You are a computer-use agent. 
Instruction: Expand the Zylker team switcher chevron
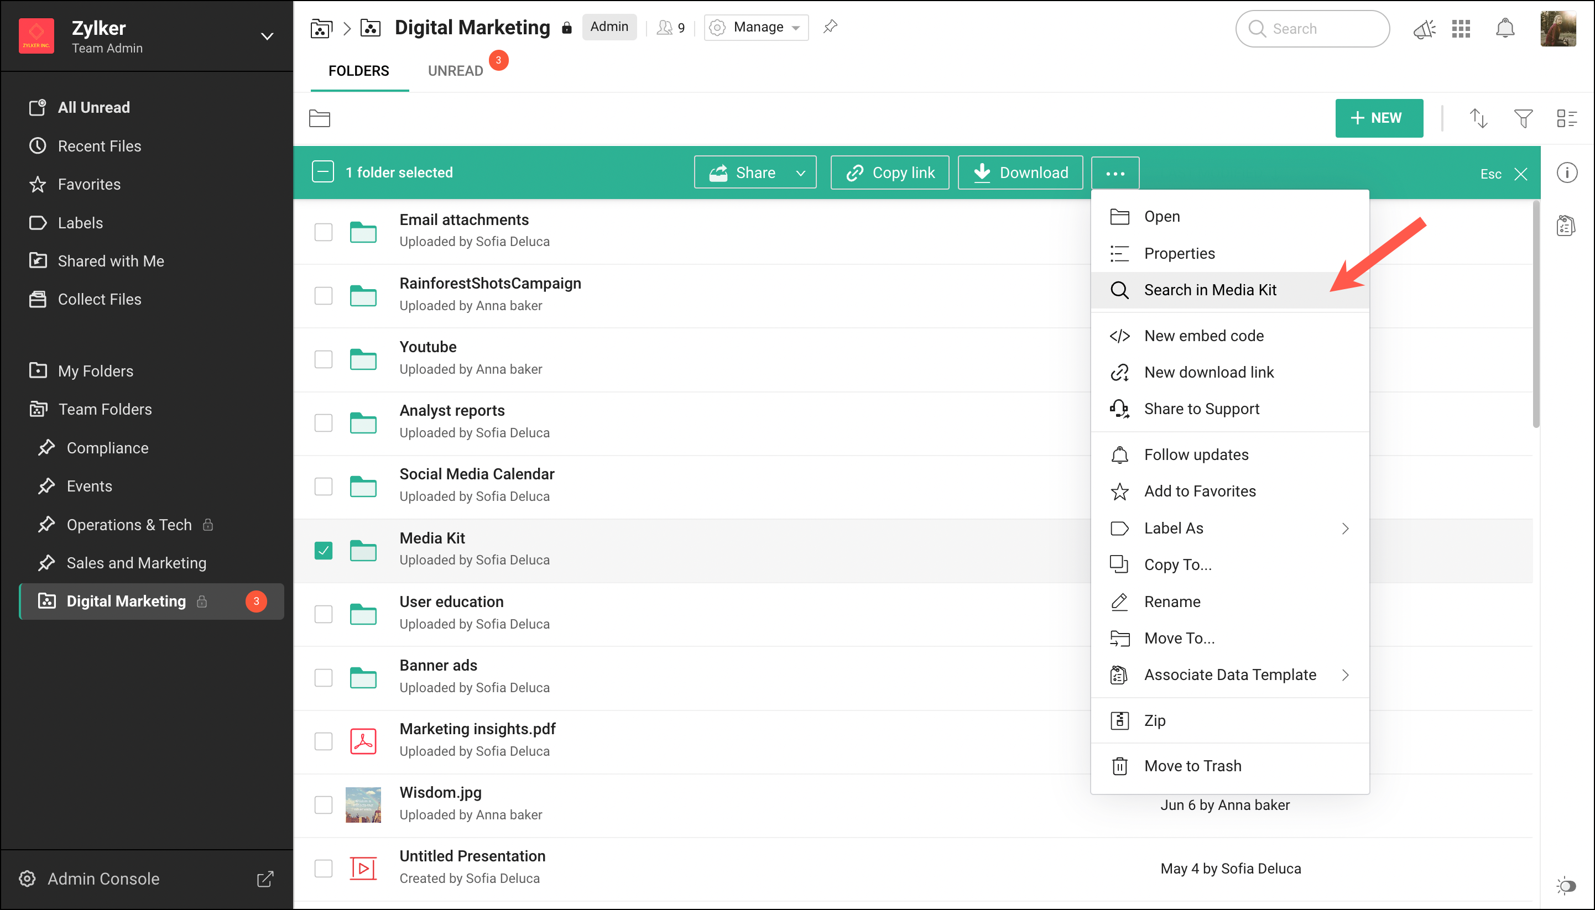pos(267,36)
